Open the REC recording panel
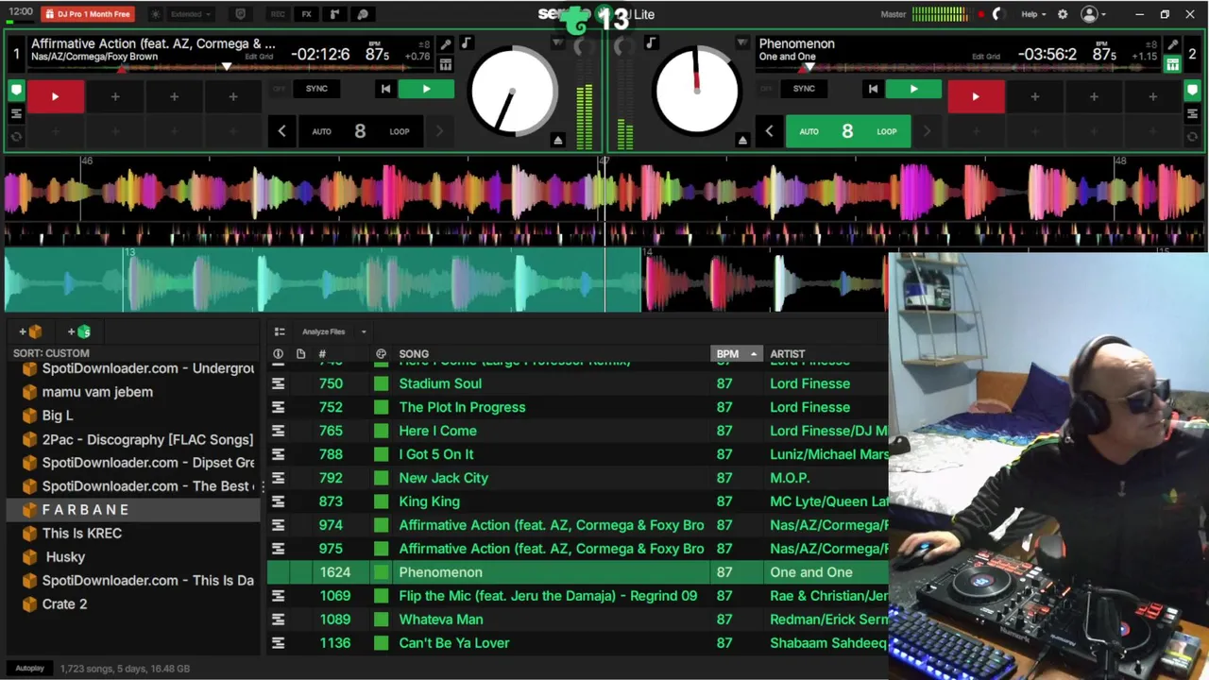Image resolution: width=1209 pixels, height=680 pixels. pos(278,14)
